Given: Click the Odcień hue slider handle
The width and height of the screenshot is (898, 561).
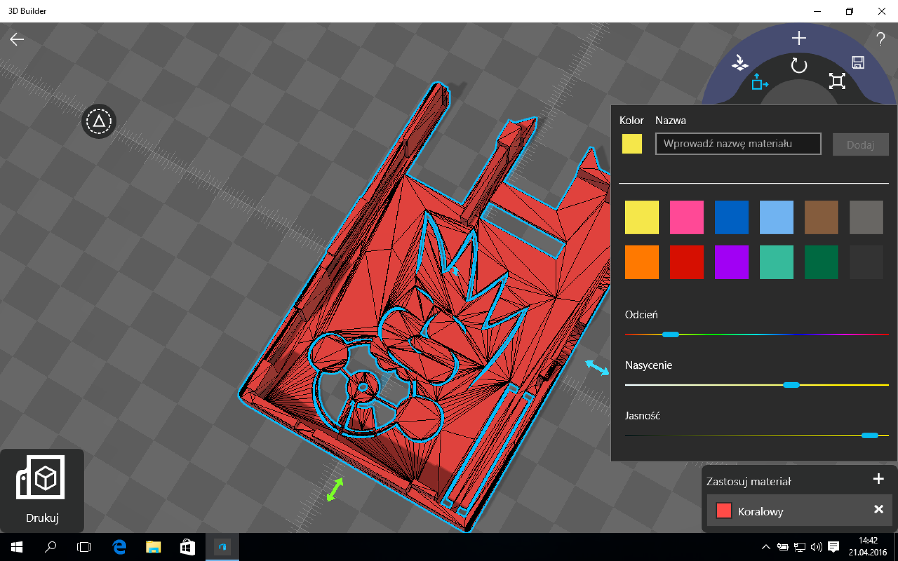Looking at the screenshot, I should pos(670,334).
